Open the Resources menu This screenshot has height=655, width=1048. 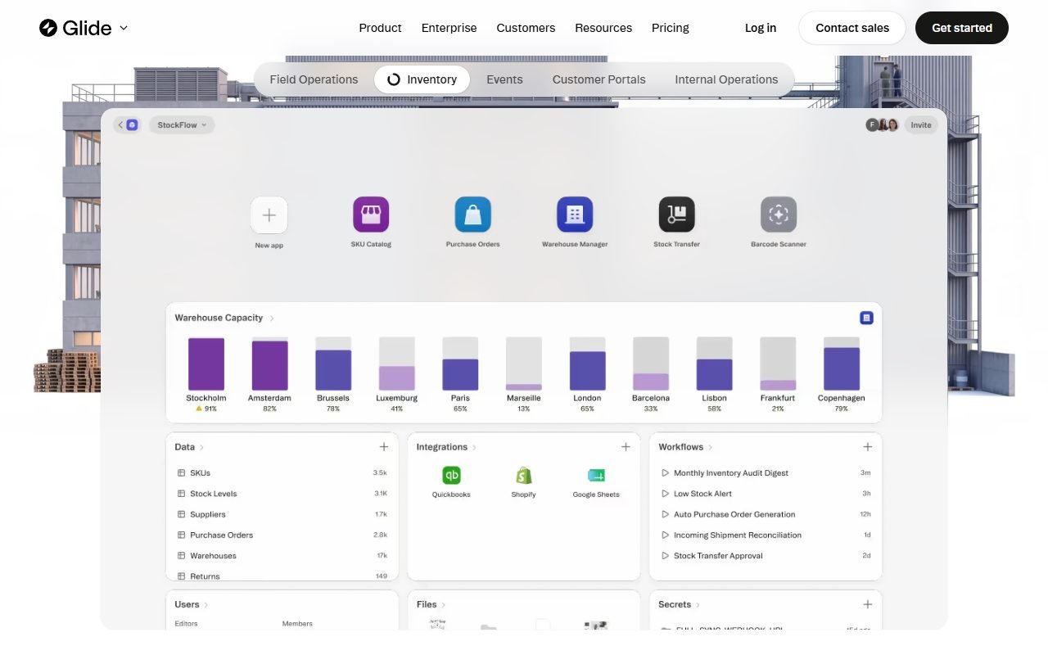coord(603,28)
